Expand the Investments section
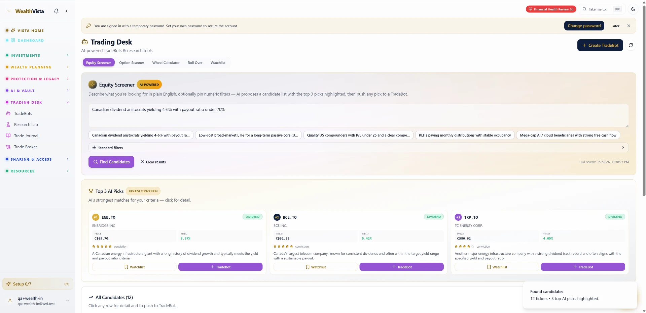 click(37, 55)
